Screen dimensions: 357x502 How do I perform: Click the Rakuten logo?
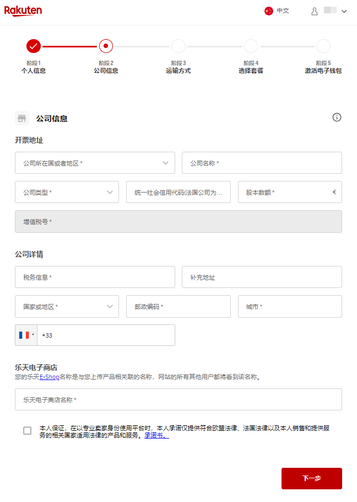coord(23,11)
